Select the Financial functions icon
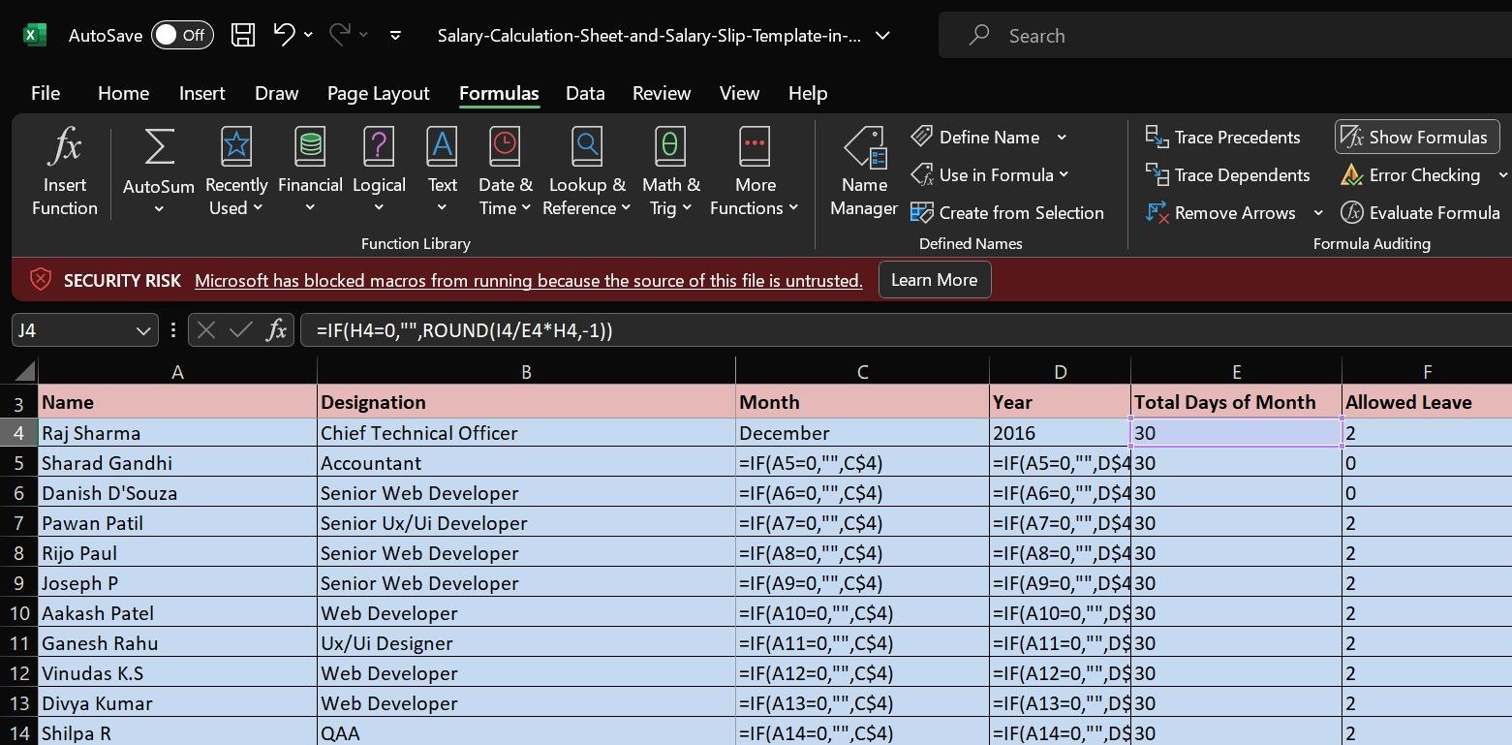The height and width of the screenshot is (745, 1512). (x=310, y=172)
